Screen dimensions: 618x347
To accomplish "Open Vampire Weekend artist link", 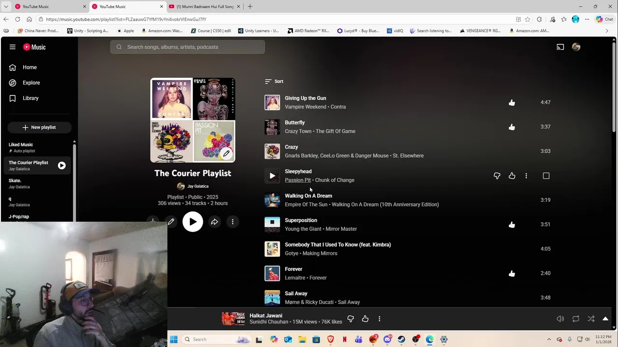I will (306, 107).
